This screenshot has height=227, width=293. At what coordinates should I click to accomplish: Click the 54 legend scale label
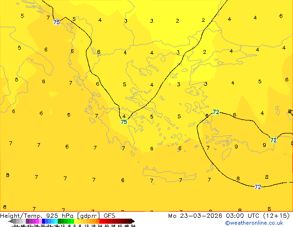click(133, 226)
